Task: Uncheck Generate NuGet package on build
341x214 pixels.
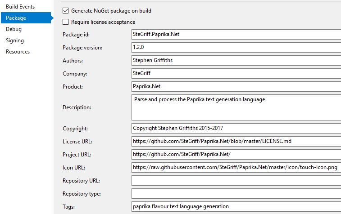Action: tap(65, 11)
